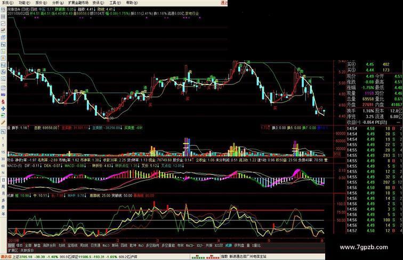The image size is (403, 260).
Task: Switch to the 威廉 indicator tab
Action: 229,246
